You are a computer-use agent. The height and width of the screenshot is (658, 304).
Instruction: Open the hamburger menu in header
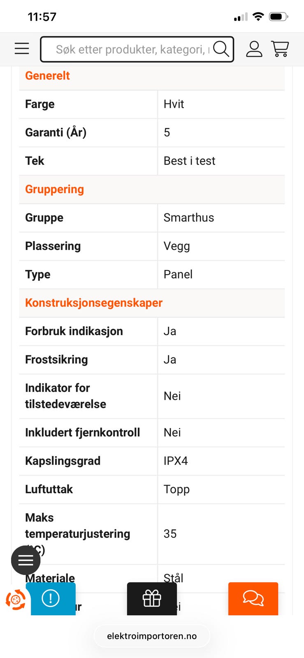pyautogui.click(x=22, y=49)
